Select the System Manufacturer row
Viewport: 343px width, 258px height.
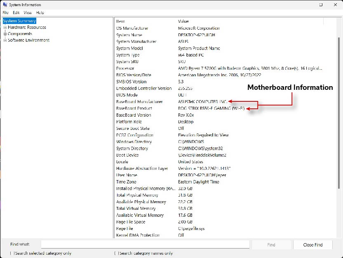pyautogui.click(x=219, y=42)
